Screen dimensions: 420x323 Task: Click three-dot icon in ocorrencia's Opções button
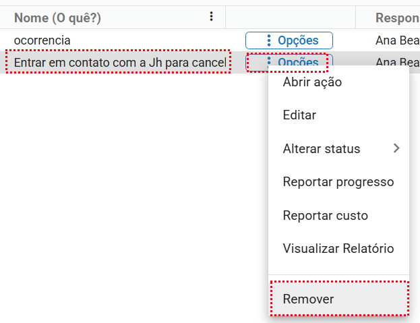[269, 40]
